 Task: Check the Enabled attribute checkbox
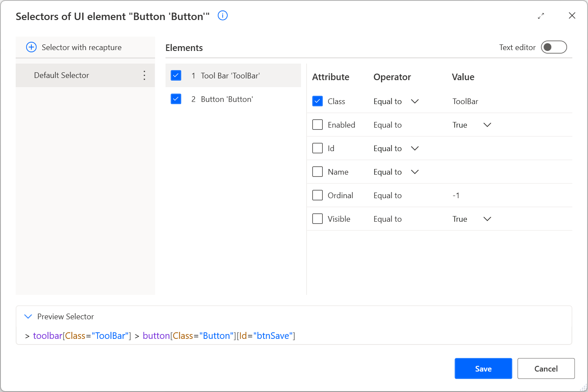[x=318, y=125]
